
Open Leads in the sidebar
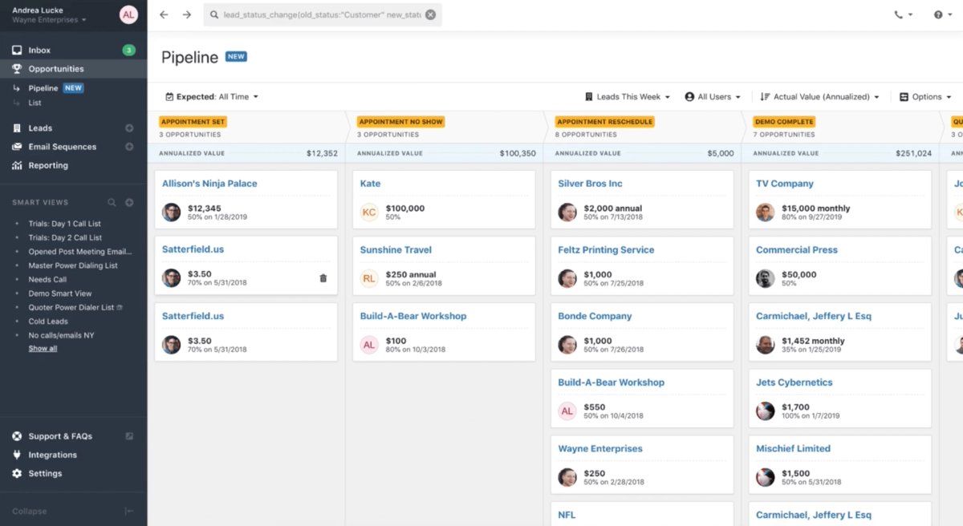point(40,127)
